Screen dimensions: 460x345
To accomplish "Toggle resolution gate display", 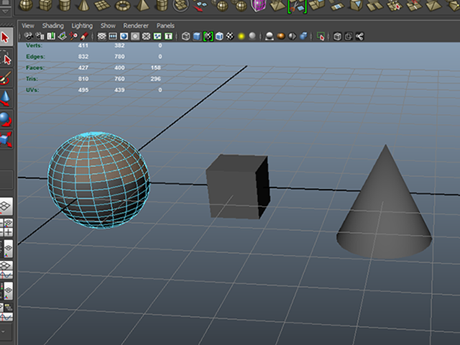I will click(x=124, y=37).
